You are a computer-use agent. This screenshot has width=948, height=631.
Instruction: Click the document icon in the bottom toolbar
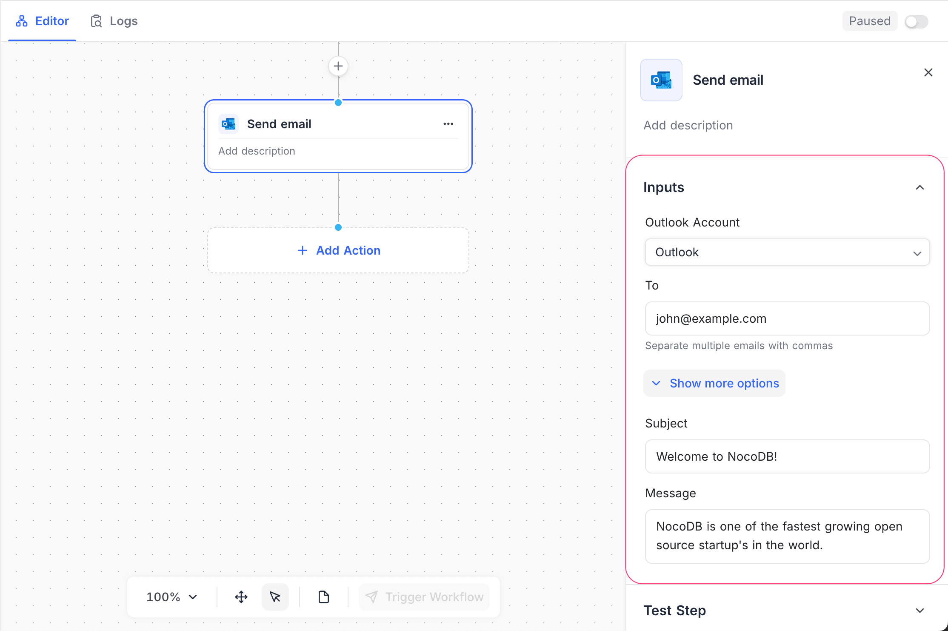coord(324,597)
